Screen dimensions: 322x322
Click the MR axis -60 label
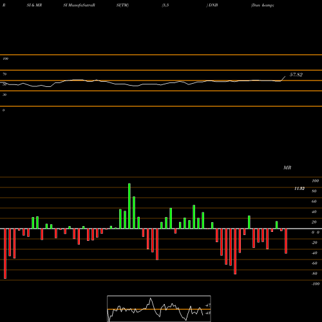click(x=314, y=263)
